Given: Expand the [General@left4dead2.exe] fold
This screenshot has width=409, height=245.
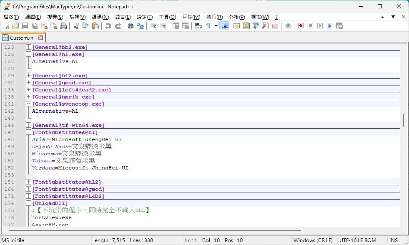Looking at the screenshot, I should coord(28,90).
